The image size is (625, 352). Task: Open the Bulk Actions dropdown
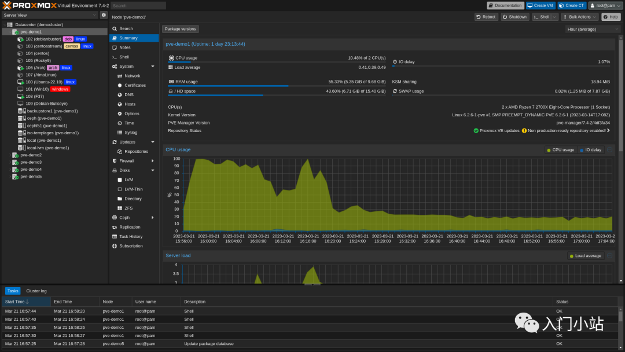coord(580,17)
